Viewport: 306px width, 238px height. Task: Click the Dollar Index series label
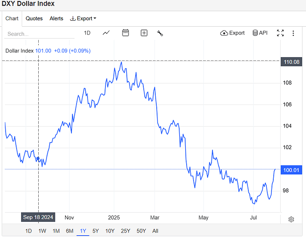19,51
